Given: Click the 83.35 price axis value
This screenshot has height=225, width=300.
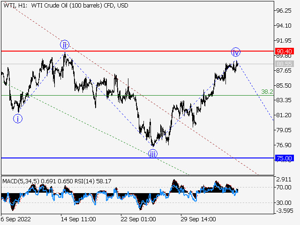Looking at the screenshot, I should point(284,100).
